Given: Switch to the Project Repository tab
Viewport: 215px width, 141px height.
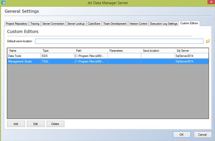Looking at the screenshot, I should coord(16,23).
